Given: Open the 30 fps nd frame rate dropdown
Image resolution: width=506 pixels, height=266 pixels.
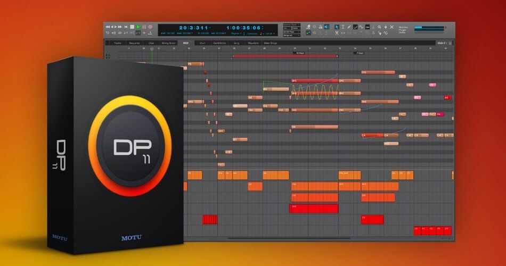Looking at the screenshot, I should [x=292, y=36].
